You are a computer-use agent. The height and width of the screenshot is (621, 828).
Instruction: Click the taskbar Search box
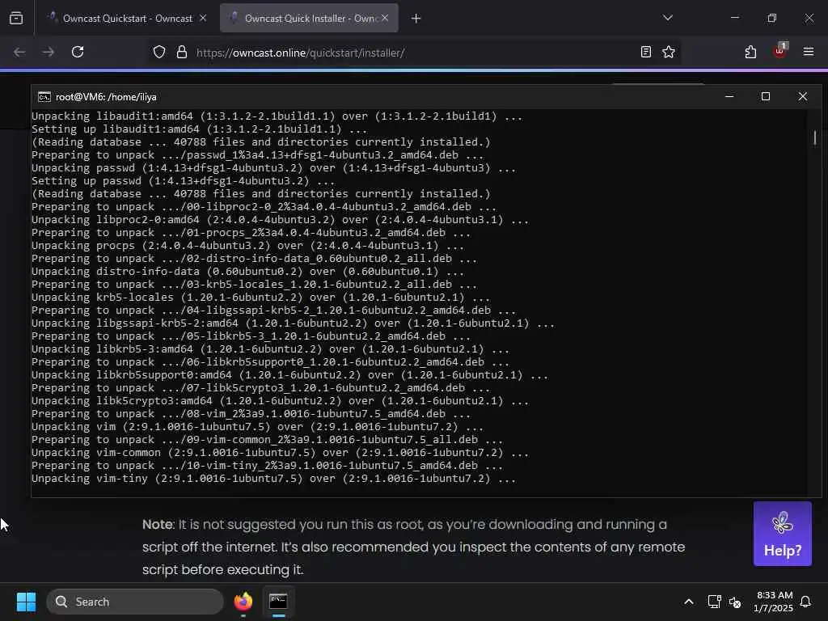(x=135, y=602)
